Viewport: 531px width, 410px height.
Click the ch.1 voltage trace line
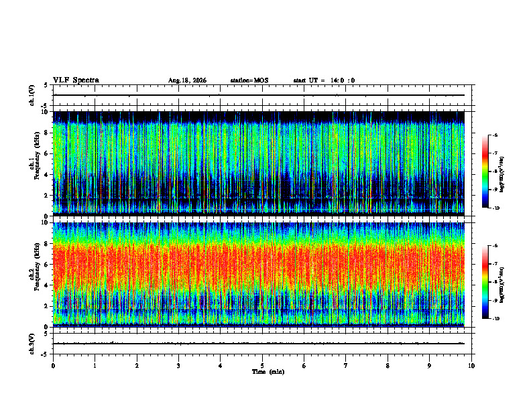point(259,95)
